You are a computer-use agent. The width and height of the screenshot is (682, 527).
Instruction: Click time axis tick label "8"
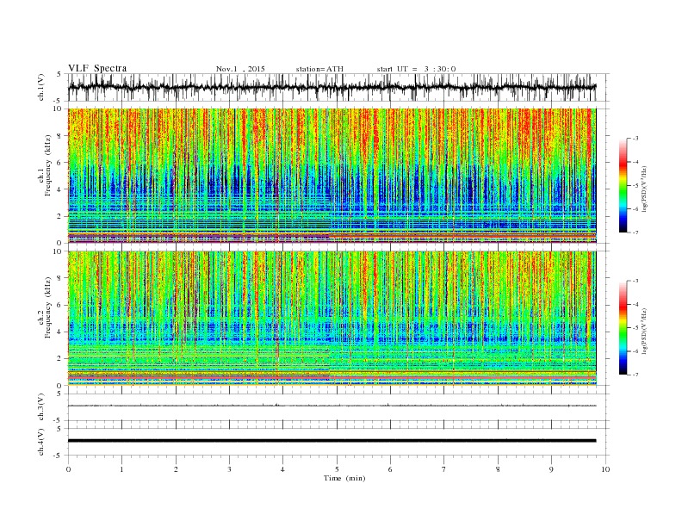498,469
